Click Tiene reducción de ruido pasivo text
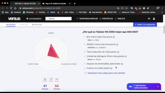The image size is (165, 93). [x=101, y=52]
